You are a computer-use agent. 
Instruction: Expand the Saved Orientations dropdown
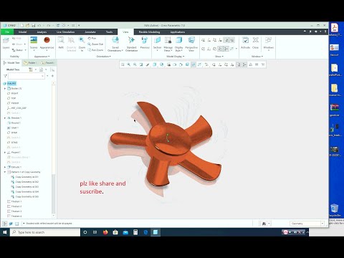pyautogui.click(x=115, y=44)
